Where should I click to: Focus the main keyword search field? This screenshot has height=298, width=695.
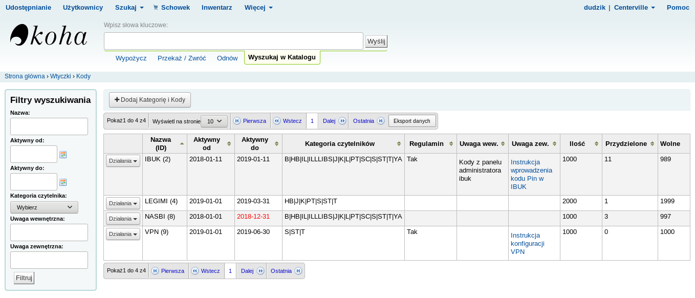pos(233,41)
